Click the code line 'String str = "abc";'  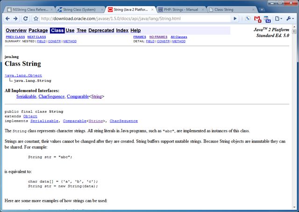pos(50,157)
